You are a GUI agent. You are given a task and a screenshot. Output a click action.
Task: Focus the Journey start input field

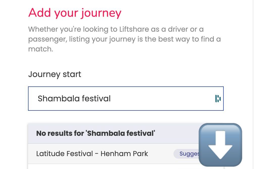[x=125, y=99]
